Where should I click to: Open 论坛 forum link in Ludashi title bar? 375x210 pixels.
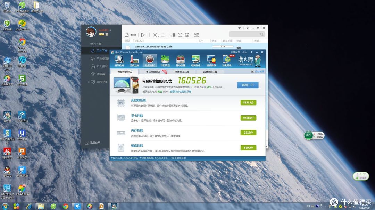pos(244,52)
